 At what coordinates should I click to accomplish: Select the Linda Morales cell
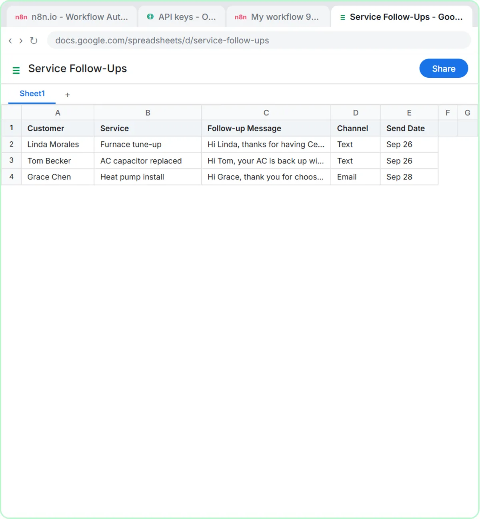tap(58, 144)
